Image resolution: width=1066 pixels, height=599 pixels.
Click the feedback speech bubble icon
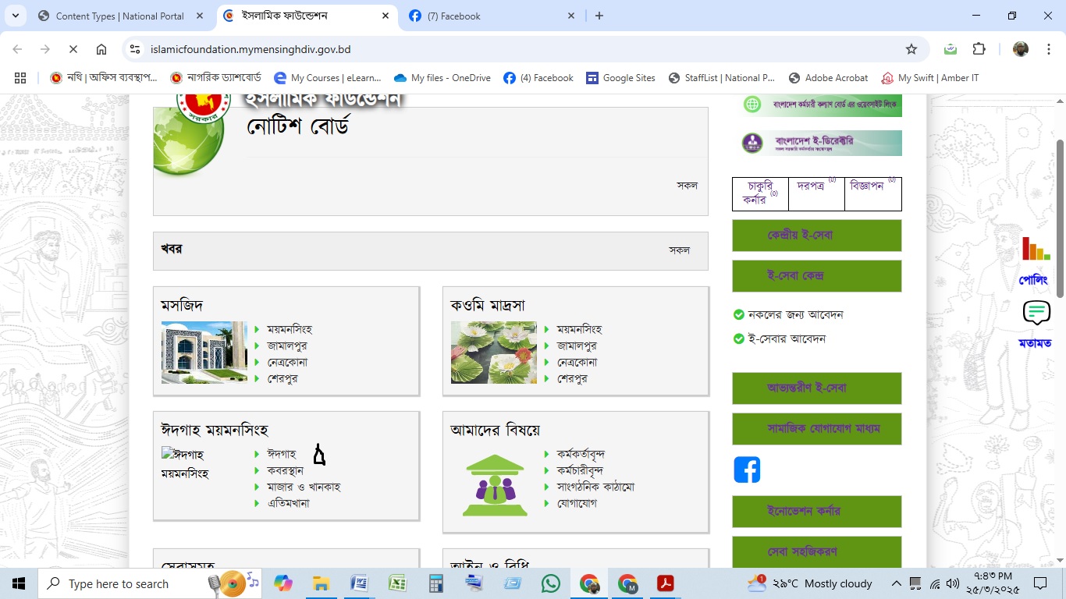pos(1036,314)
